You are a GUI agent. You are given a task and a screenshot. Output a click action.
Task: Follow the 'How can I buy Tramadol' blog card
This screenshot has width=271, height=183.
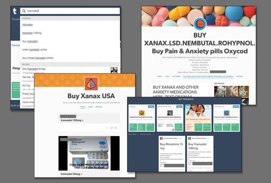236,107
